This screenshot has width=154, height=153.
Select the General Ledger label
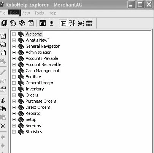40,83
